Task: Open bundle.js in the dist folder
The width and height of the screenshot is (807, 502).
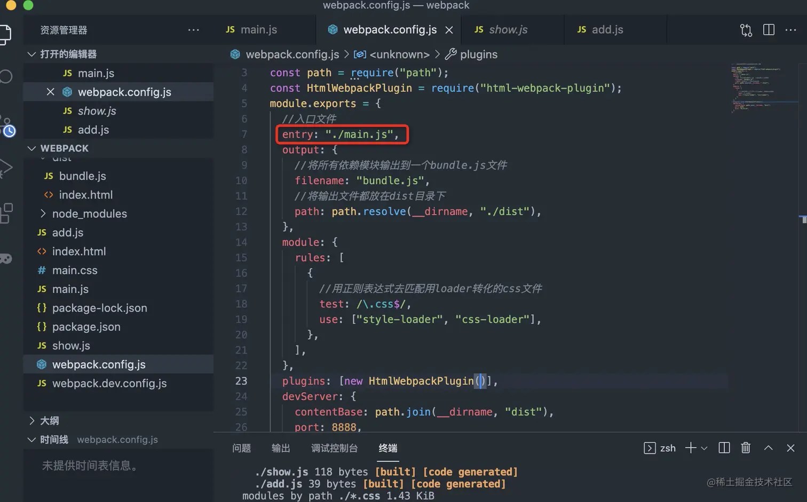Action: [x=118, y=176]
